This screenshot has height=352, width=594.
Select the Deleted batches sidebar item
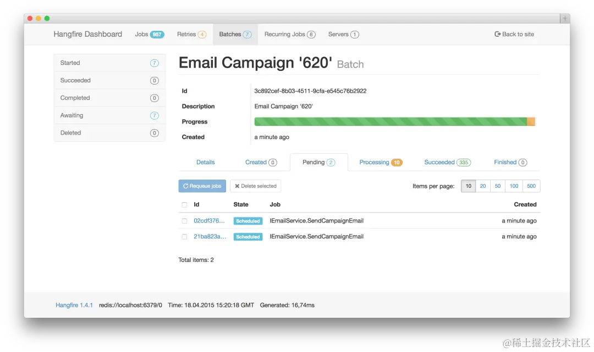pyautogui.click(x=109, y=133)
